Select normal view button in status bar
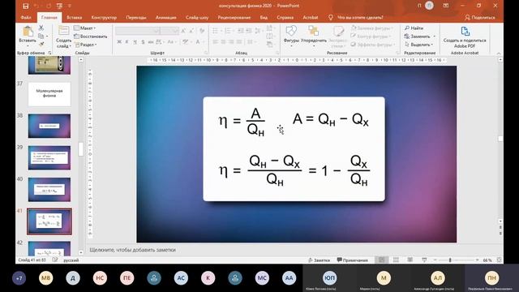 [x=381, y=260]
